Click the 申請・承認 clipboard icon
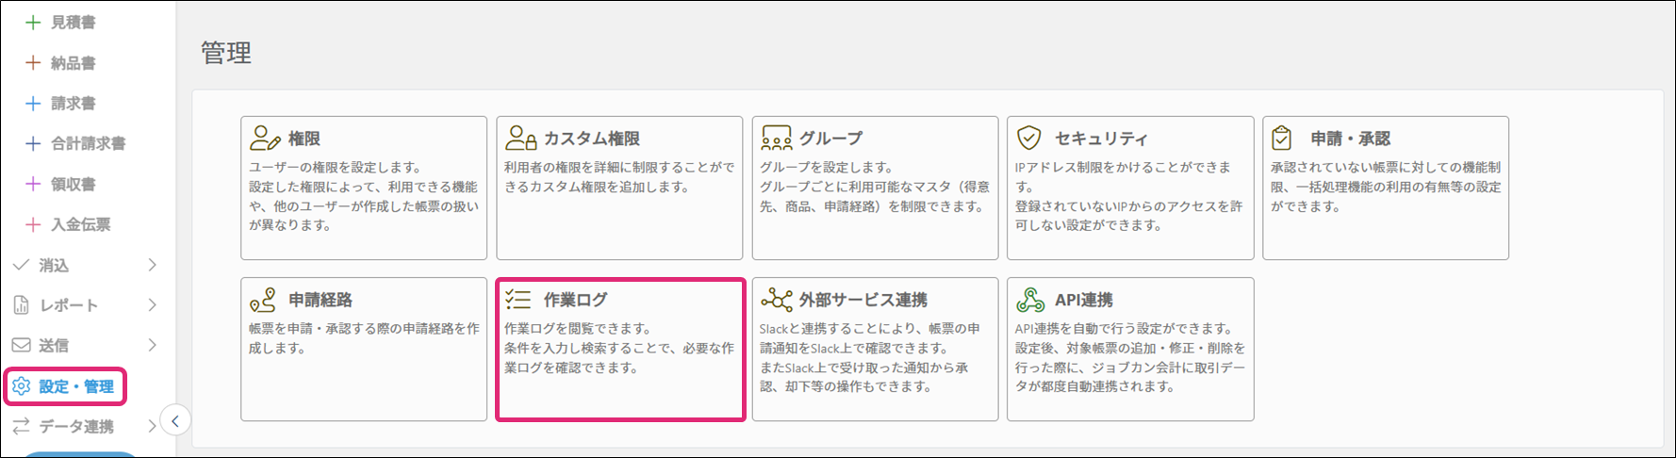The width and height of the screenshot is (1676, 458). pos(1282,139)
